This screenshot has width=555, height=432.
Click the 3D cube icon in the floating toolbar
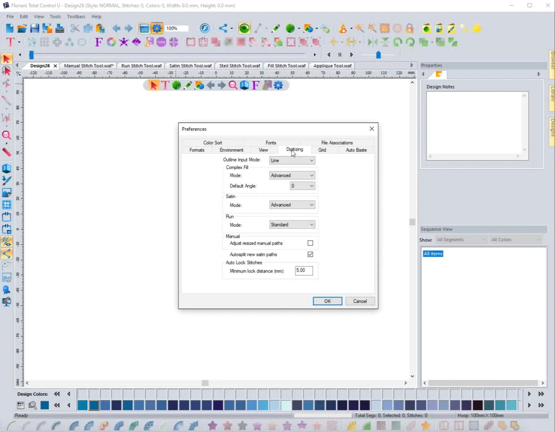[x=244, y=85]
